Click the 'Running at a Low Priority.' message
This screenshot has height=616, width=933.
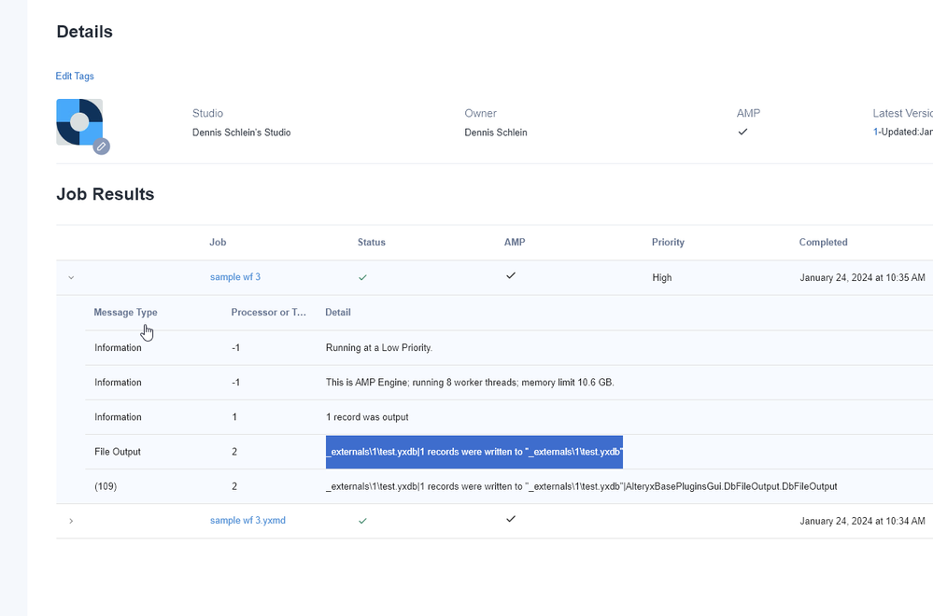(x=379, y=348)
